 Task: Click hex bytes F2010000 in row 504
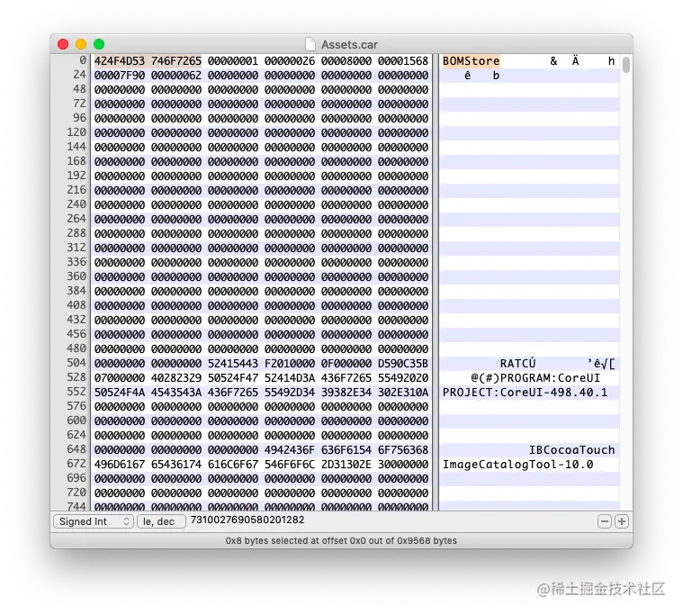tap(289, 364)
